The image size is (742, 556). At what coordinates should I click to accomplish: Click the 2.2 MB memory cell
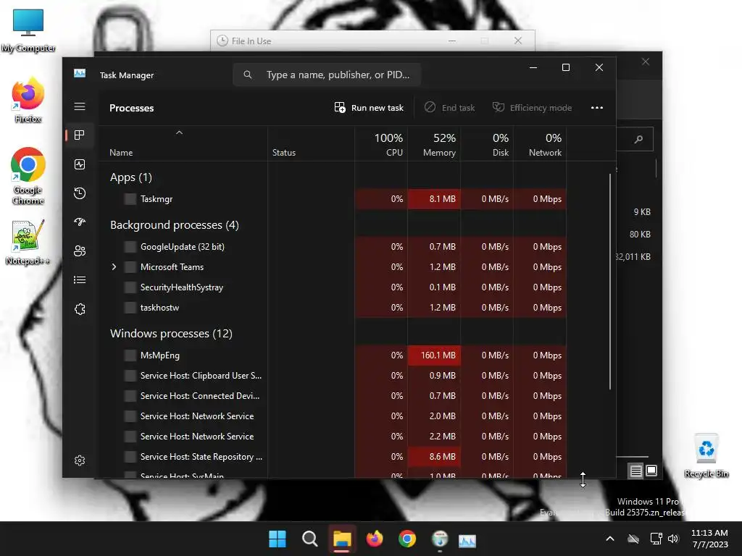[435, 437]
